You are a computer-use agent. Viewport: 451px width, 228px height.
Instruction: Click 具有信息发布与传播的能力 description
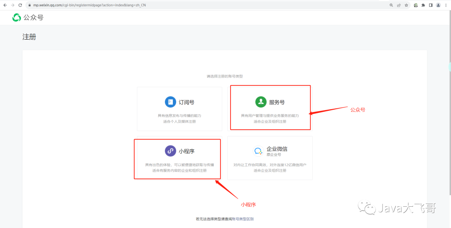click(x=180, y=116)
